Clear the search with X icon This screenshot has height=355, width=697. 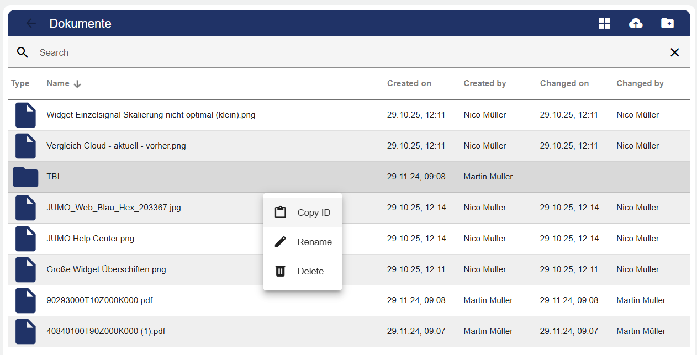674,52
